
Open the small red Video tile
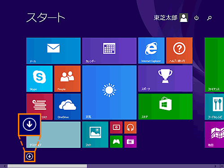(116, 128)
